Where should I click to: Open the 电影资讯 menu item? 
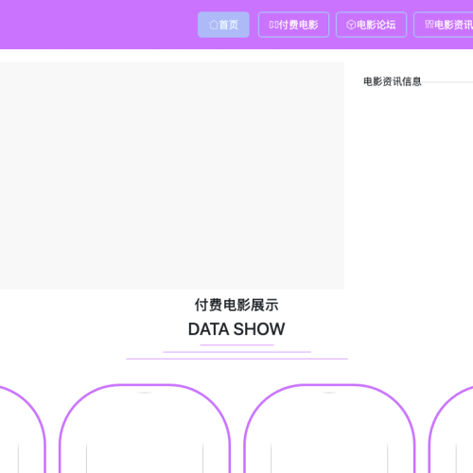[444, 25]
